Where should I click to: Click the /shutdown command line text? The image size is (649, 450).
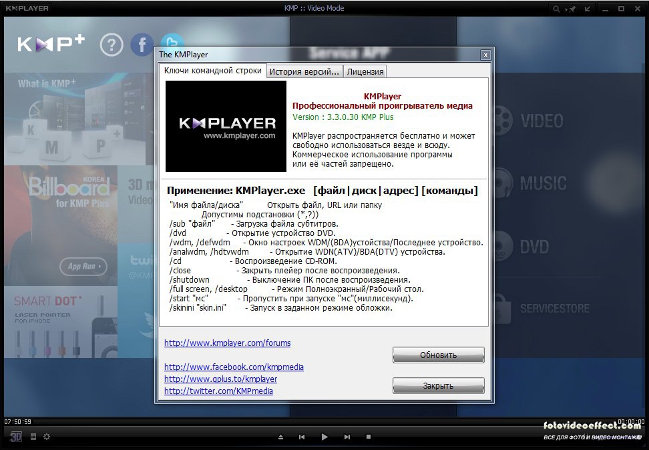click(x=189, y=280)
